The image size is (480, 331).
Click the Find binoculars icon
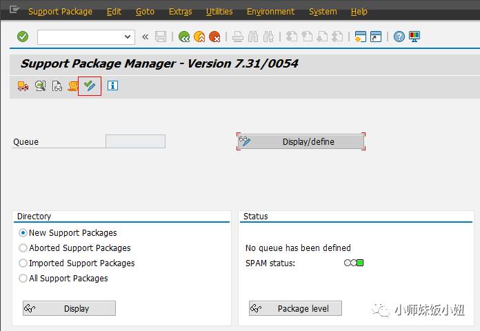click(253, 37)
